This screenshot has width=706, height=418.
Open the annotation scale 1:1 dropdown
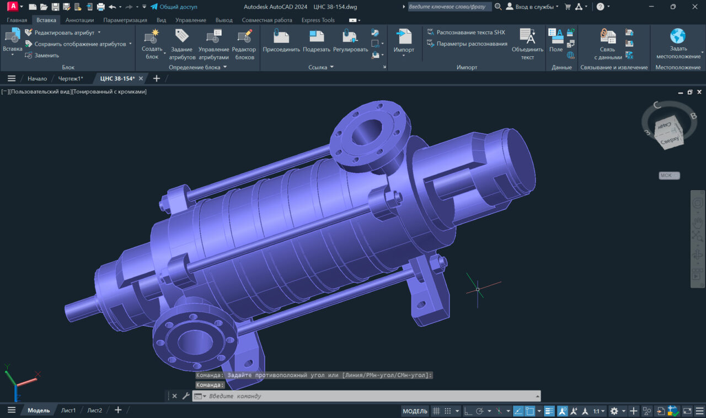[x=598, y=411]
